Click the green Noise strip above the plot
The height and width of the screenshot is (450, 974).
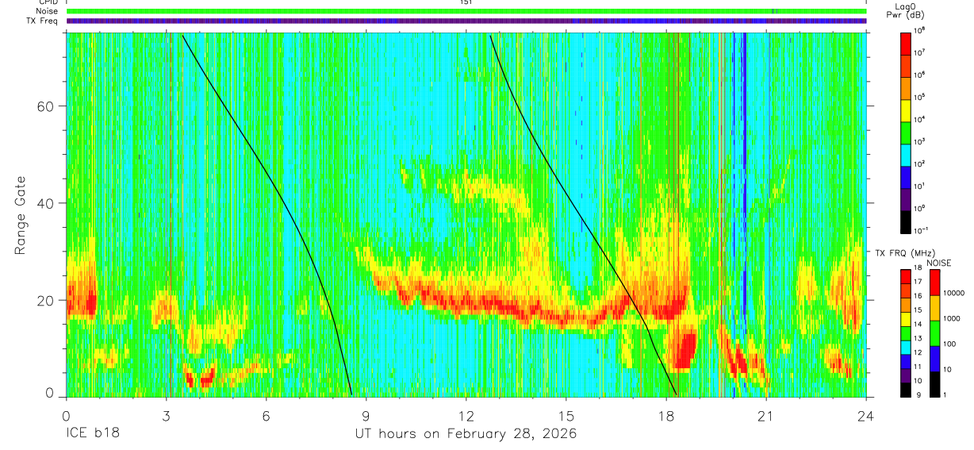click(466, 12)
